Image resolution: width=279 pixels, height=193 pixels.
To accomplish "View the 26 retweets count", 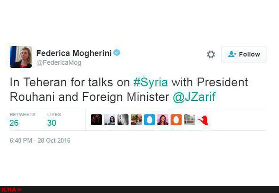I will click(14, 123).
